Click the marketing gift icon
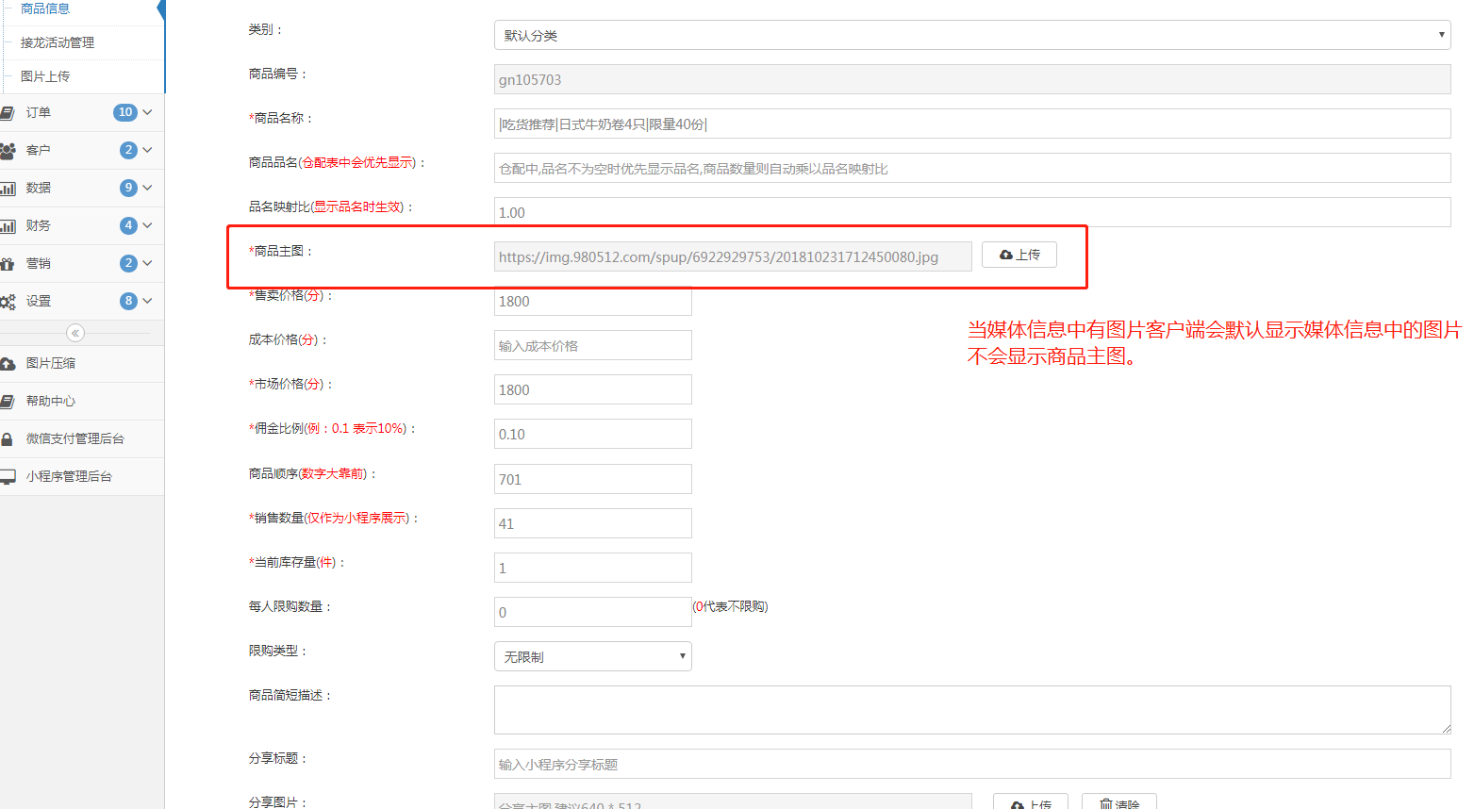This screenshot has height=809, width=1474. (x=7, y=264)
